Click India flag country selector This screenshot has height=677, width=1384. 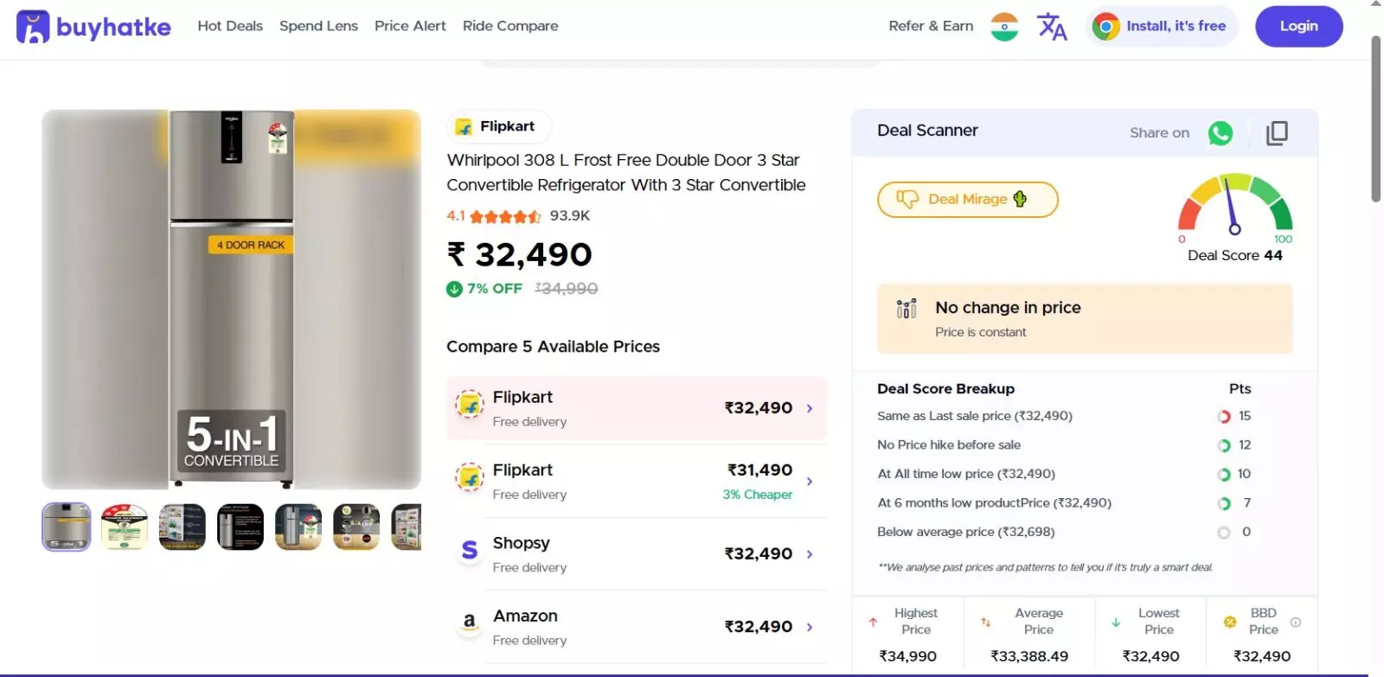pyautogui.click(x=1004, y=27)
